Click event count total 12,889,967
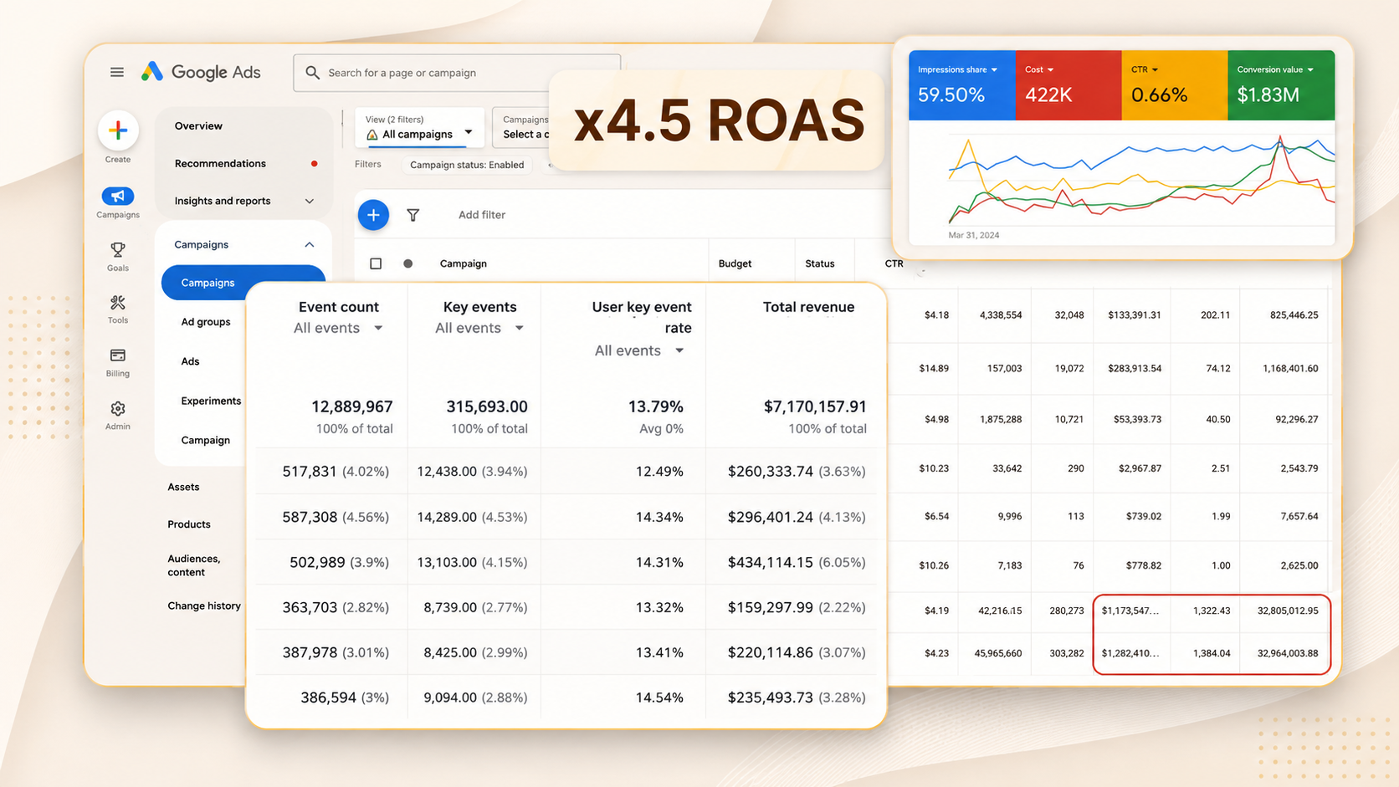 (x=352, y=406)
